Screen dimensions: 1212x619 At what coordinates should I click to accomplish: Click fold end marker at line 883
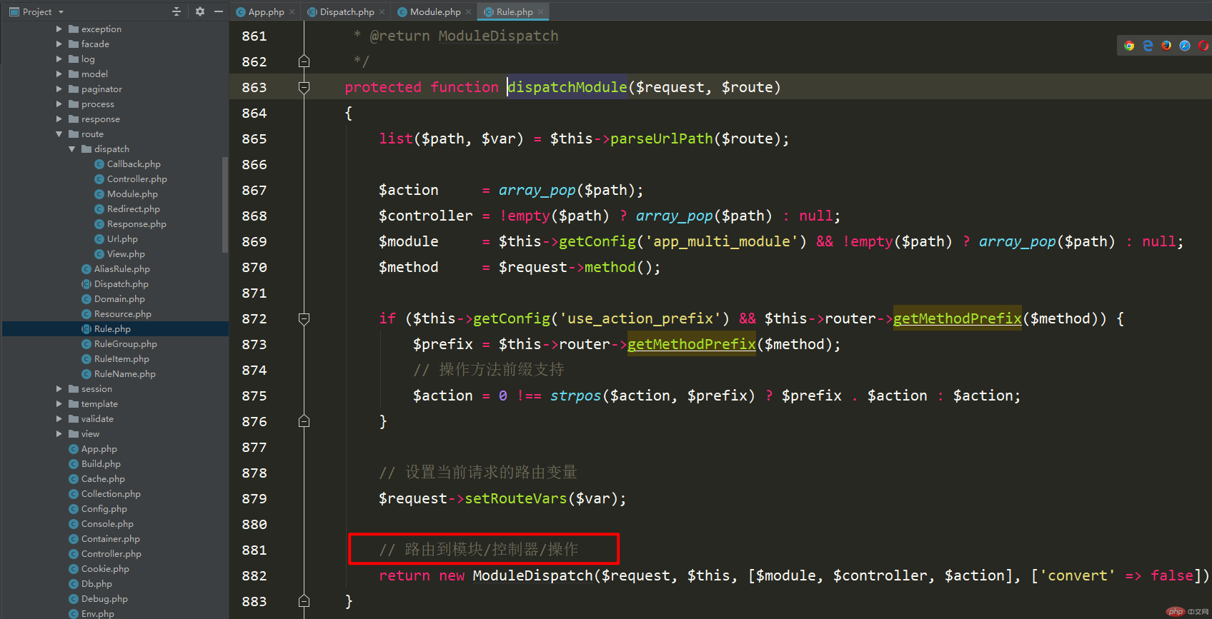304,601
